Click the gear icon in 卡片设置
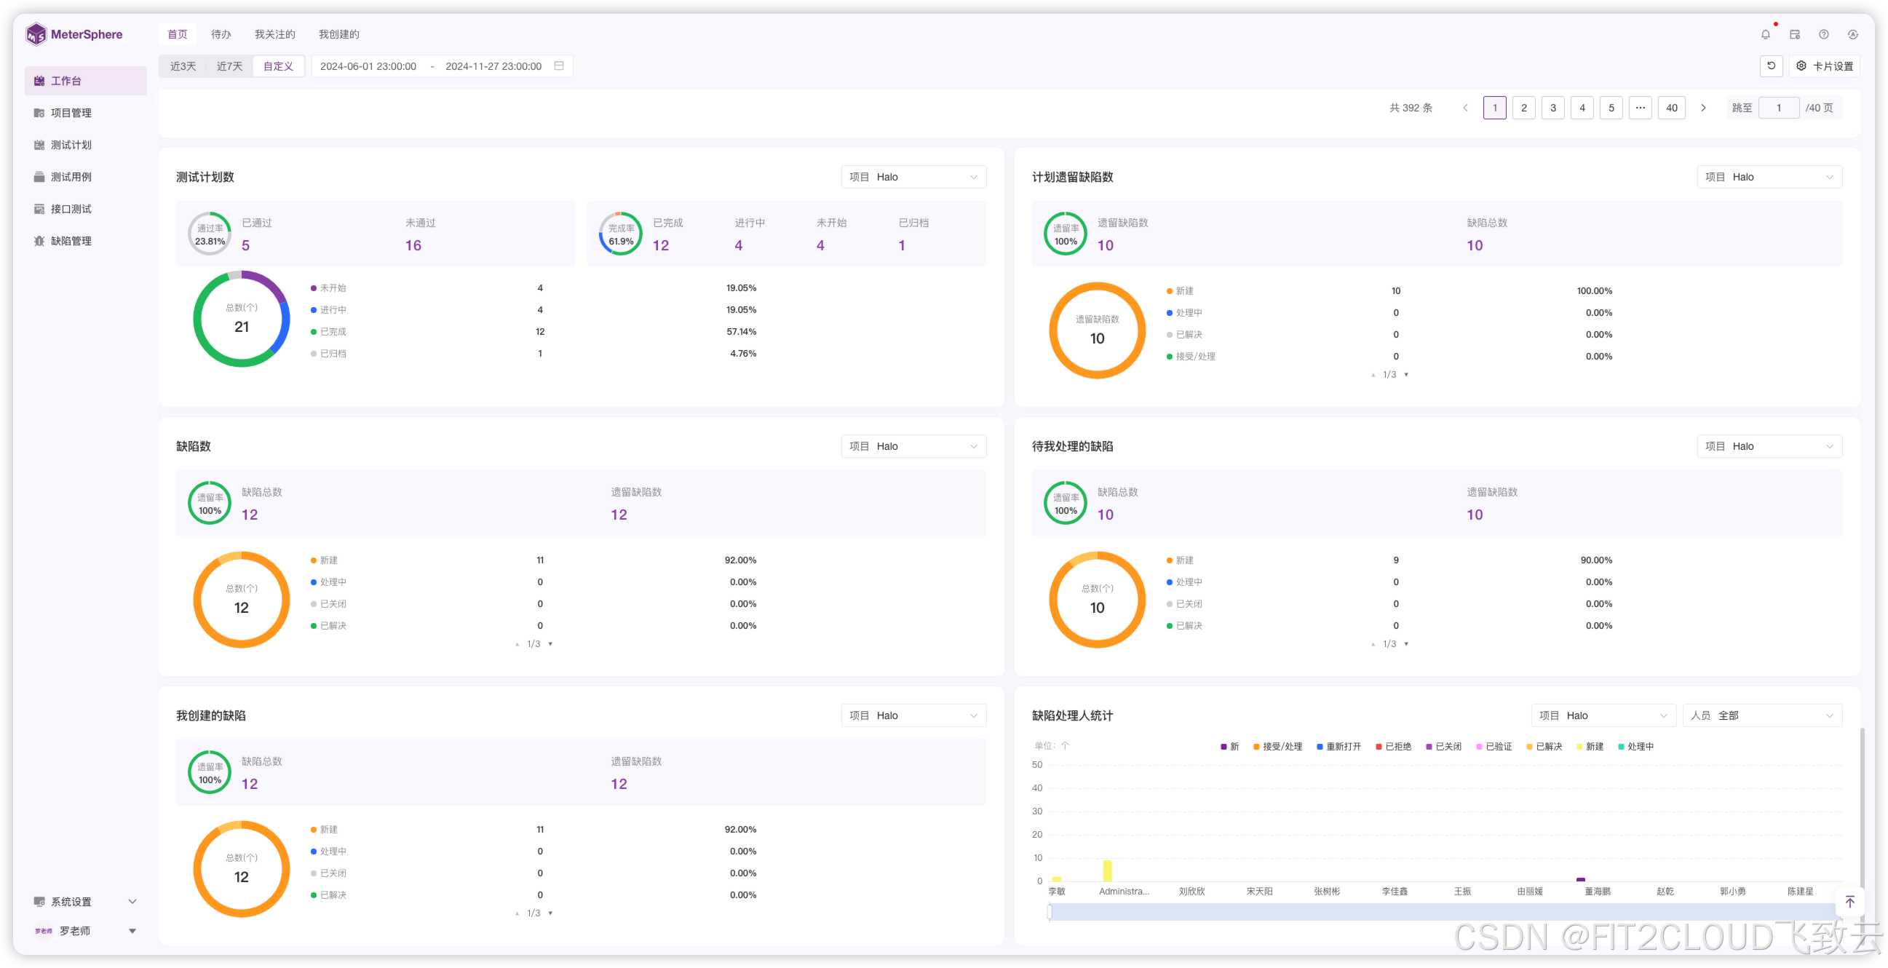 1801,66
